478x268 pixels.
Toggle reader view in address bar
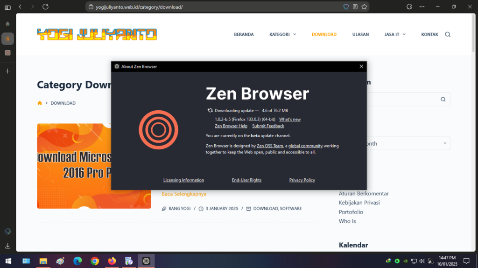coord(355,7)
